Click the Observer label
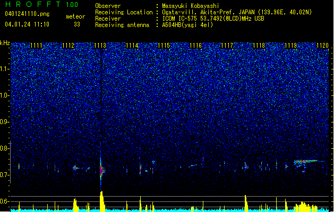The image size is (334, 212). [108, 6]
